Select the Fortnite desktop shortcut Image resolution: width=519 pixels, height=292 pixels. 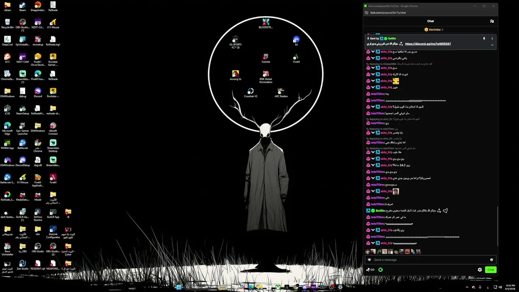pos(266,58)
